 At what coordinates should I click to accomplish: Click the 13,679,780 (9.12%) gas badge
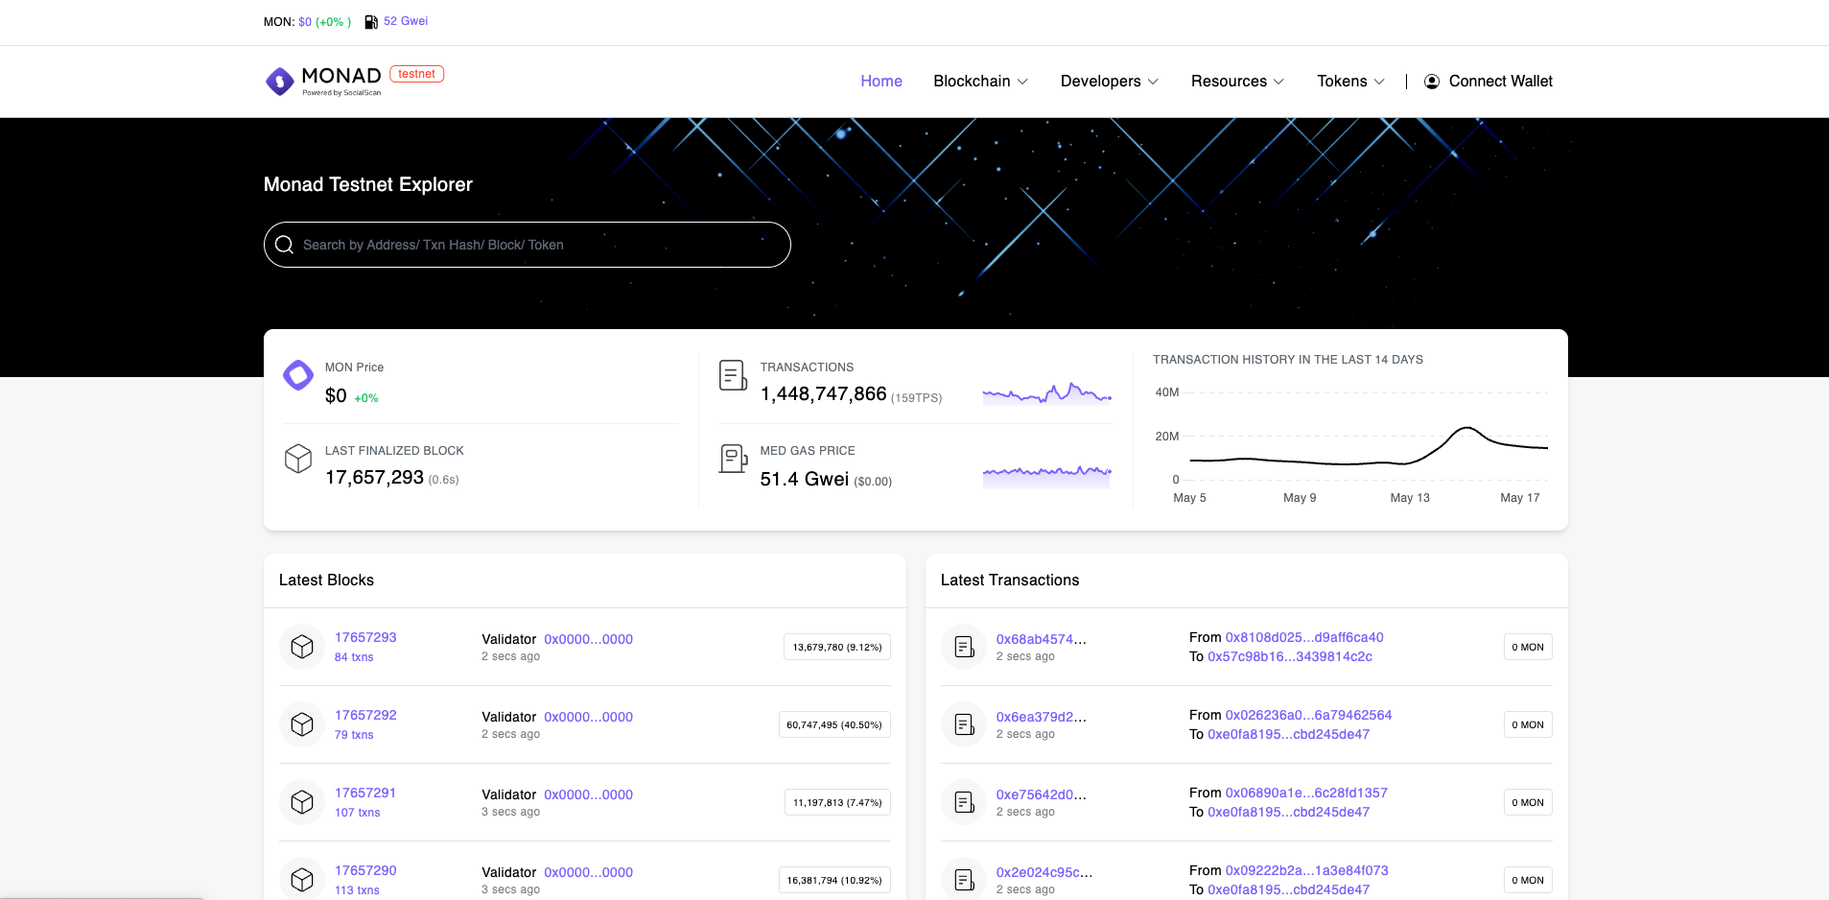click(x=837, y=647)
